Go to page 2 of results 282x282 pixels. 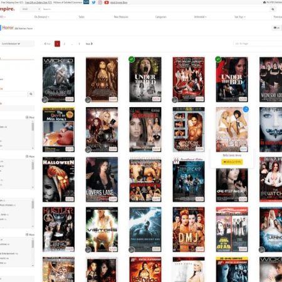[65, 44]
